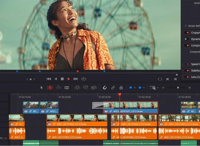
Task: Click the link icon on A003_02091637_C012.braw clip
Action: pyautogui.click(x=111, y=111)
